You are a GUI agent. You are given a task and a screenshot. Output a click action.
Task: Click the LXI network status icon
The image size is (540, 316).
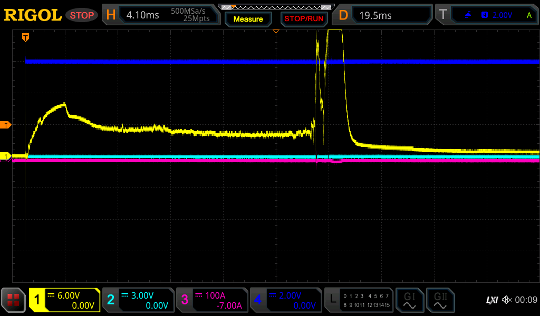click(x=491, y=300)
